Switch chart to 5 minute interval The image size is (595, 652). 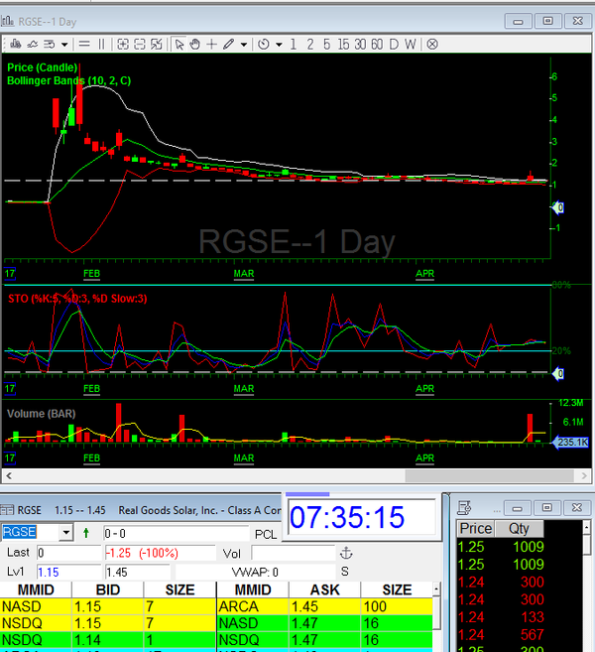coord(326,44)
